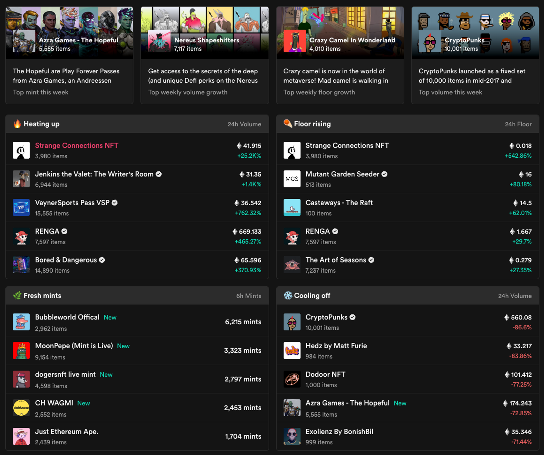Open CryptoPunks featured card banner
The width and height of the screenshot is (544, 455).
click(475, 33)
